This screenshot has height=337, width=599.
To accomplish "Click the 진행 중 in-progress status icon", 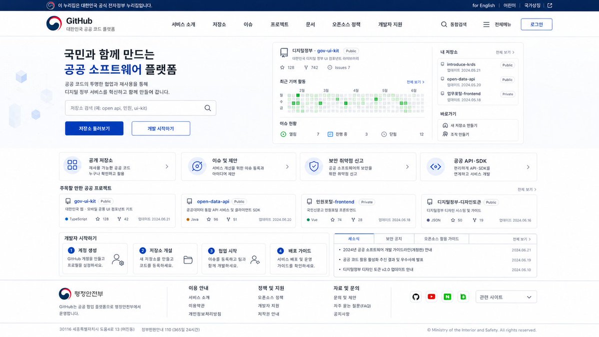I will click(x=330, y=134).
